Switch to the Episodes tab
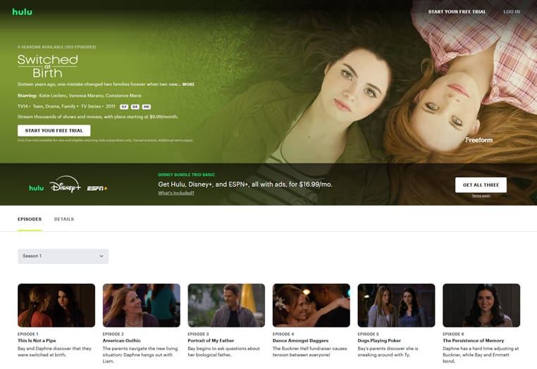The height and width of the screenshot is (369, 537). [30, 219]
